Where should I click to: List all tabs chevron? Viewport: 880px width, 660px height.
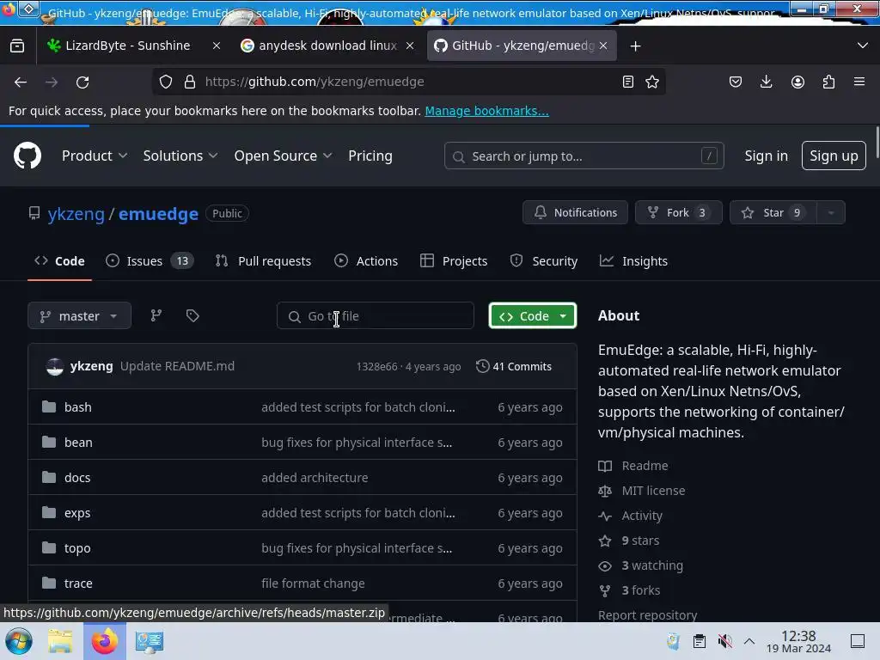863,46
